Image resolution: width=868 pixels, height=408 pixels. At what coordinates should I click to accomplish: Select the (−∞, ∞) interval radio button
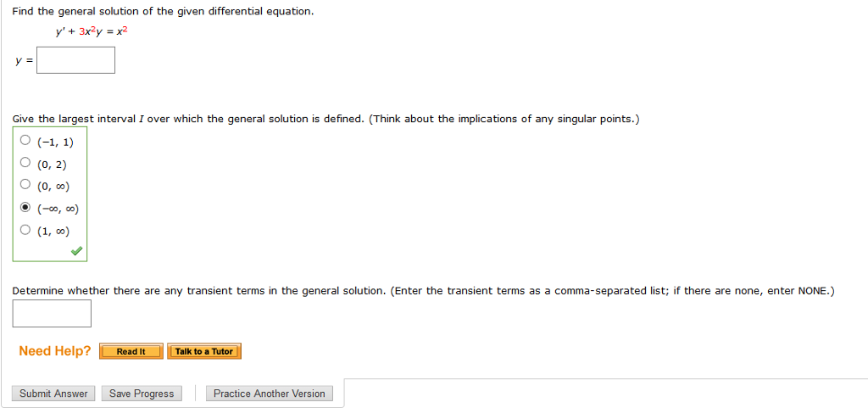(x=25, y=208)
